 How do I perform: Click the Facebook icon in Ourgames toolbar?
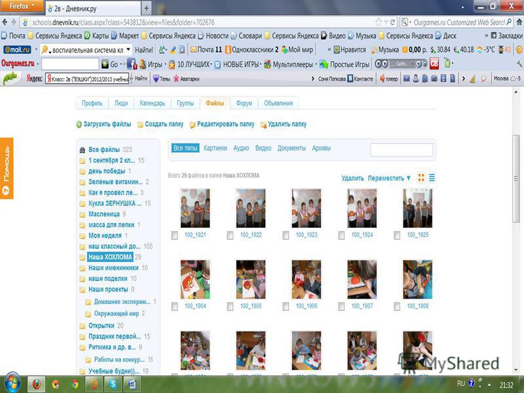132,64
